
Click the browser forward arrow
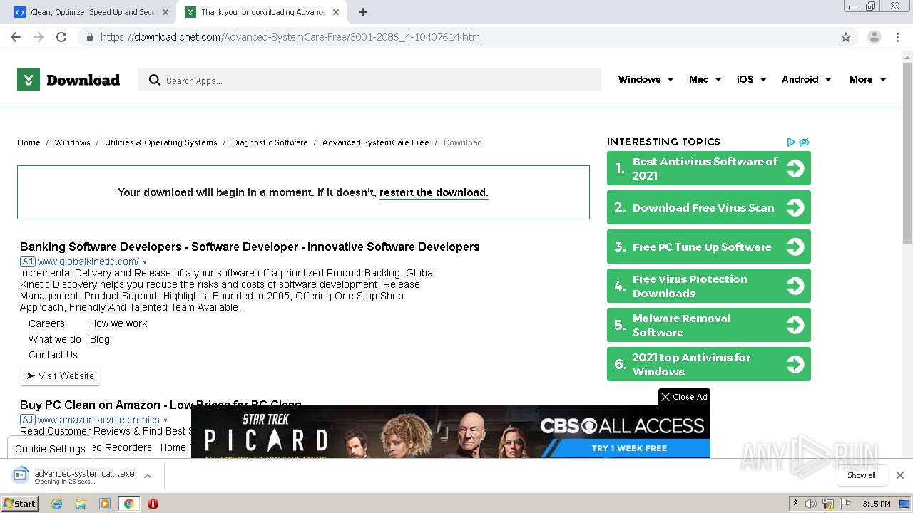[x=39, y=37]
